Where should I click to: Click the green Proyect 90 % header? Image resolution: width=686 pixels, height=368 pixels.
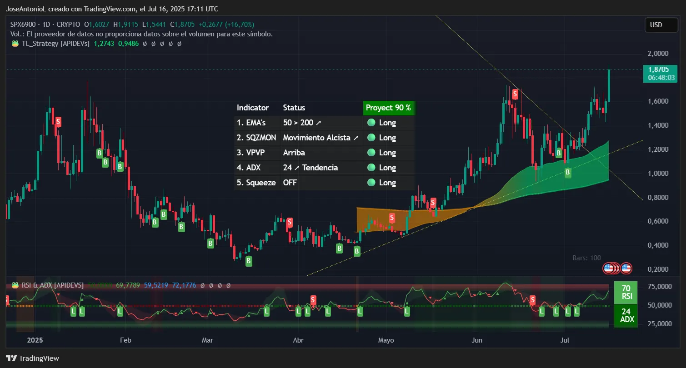(389, 108)
